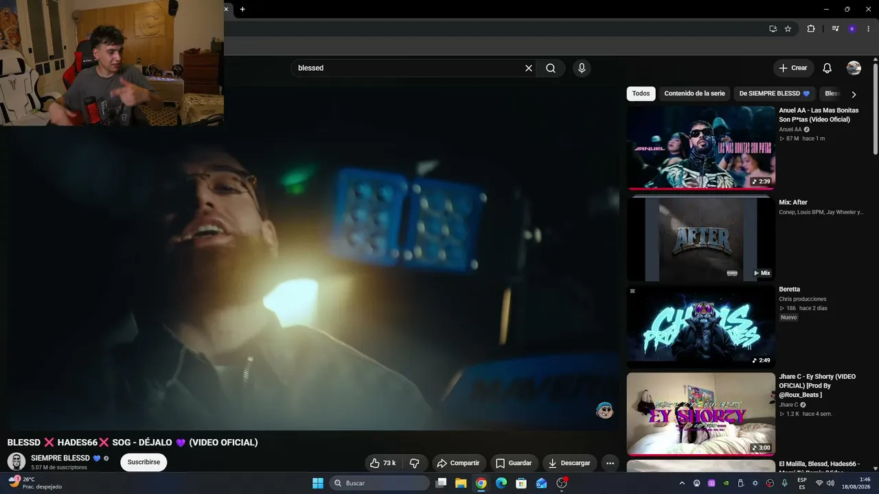Viewport: 879px width, 494px height.
Task: Open the Ey Shorty video thumbnail
Action: click(701, 414)
